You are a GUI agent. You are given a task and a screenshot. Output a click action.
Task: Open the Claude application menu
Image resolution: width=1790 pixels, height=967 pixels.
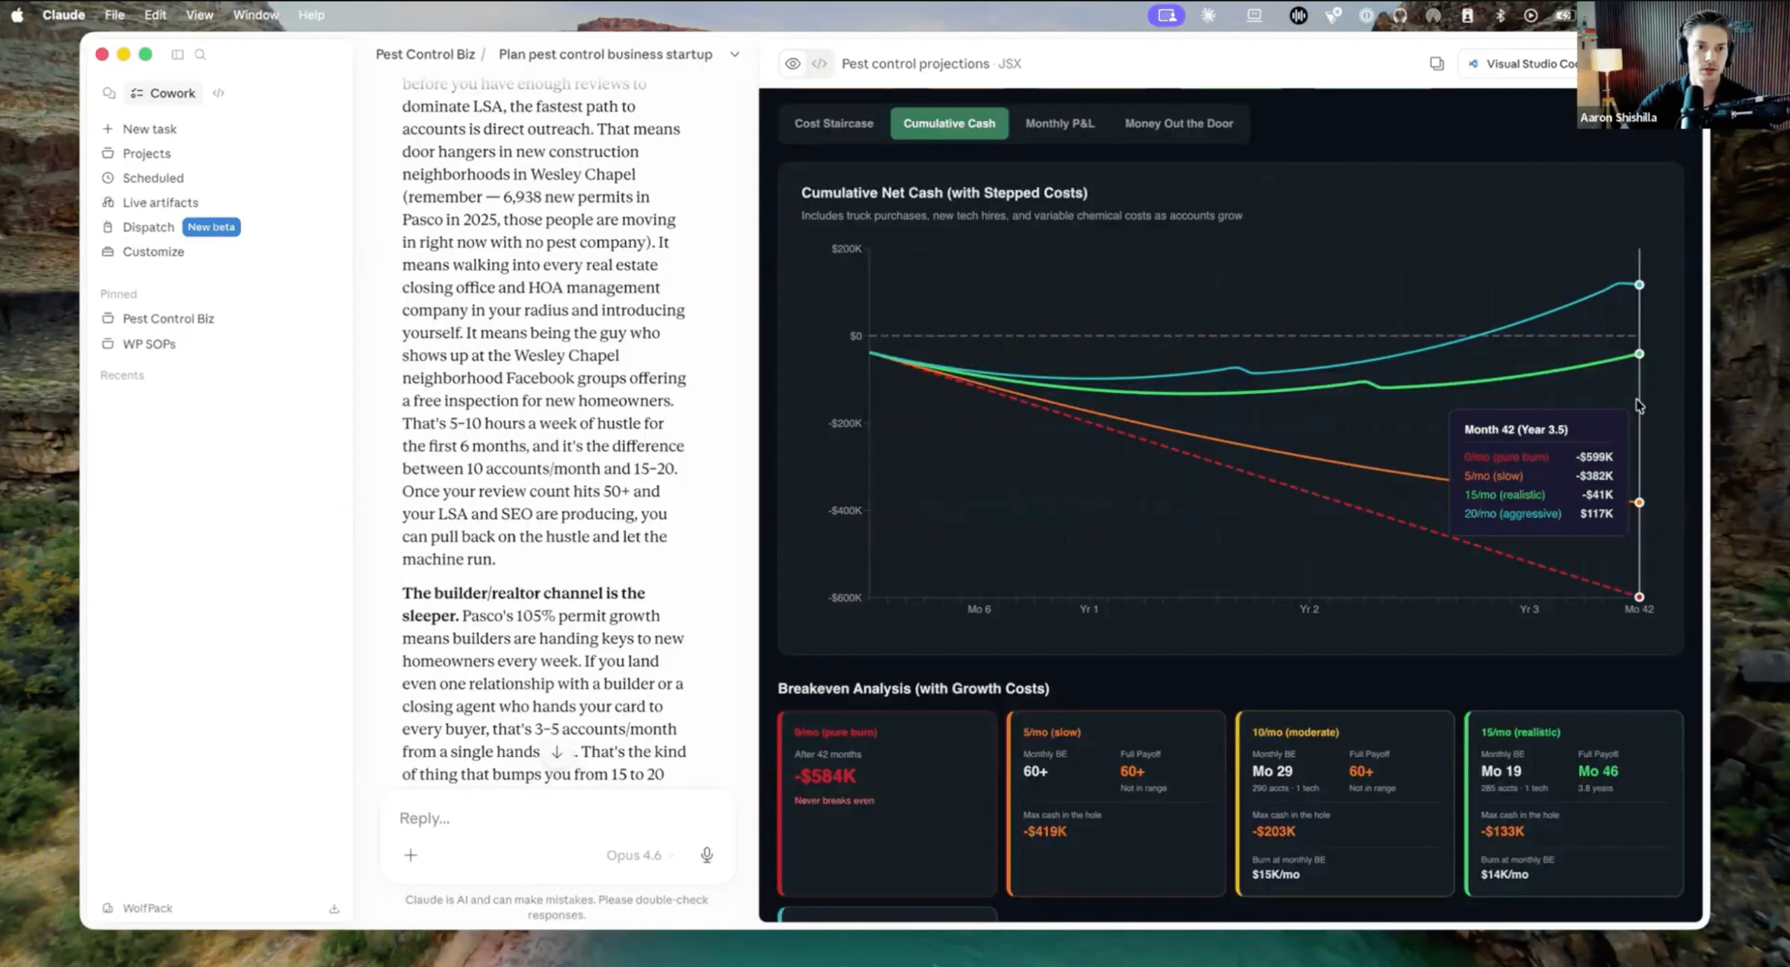tap(64, 15)
